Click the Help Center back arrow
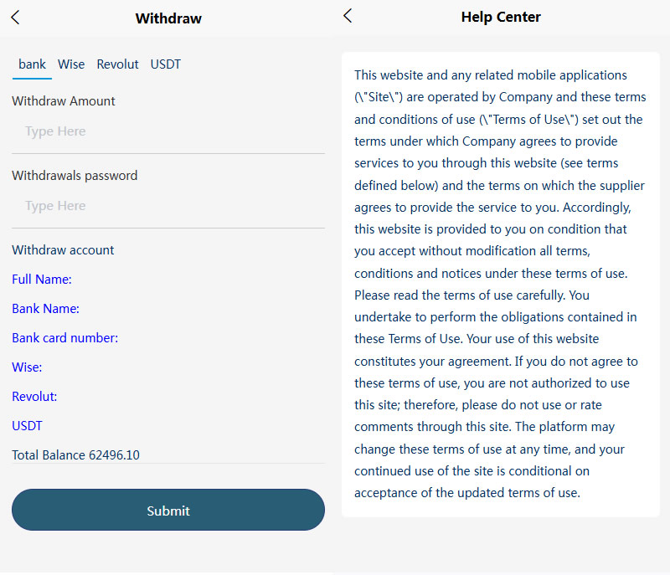The image size is (670, 575). pyautogui.click(x=348, y=16)
